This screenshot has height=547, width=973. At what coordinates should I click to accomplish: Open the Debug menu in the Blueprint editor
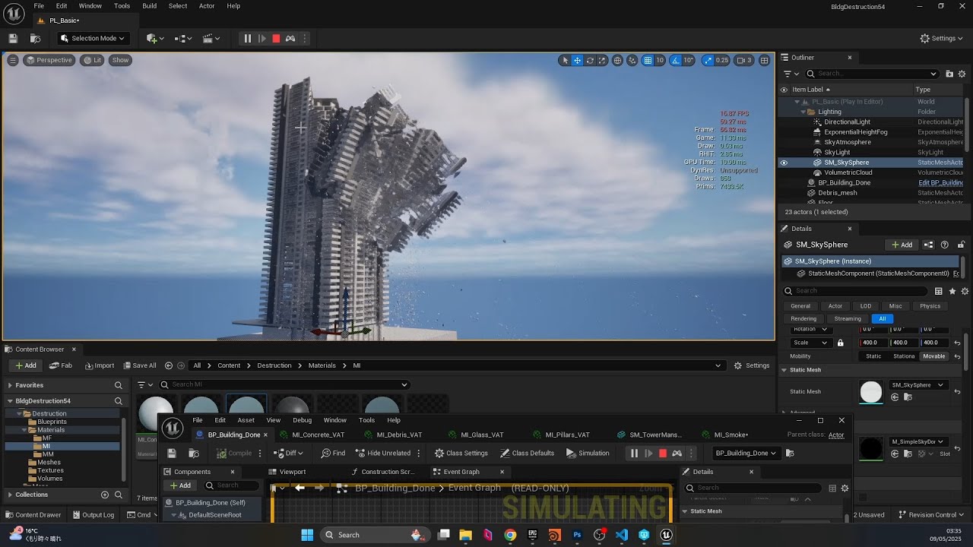pyautogui.click(x=302, y=420)
